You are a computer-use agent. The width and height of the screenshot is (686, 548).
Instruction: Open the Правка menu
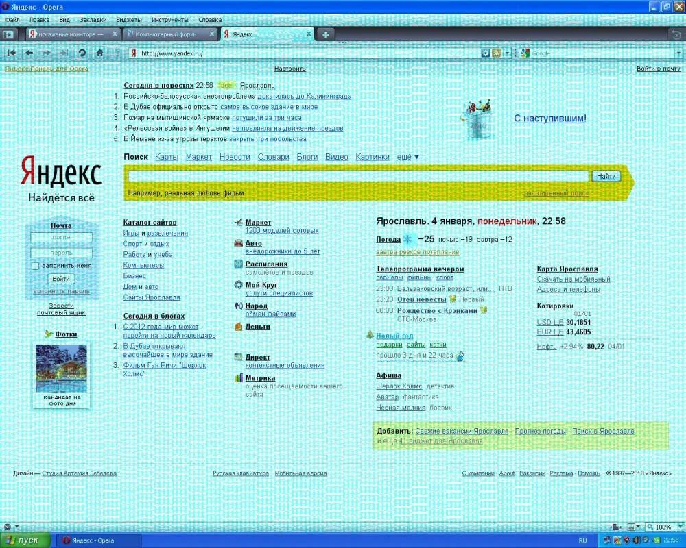tap(39, 20)
